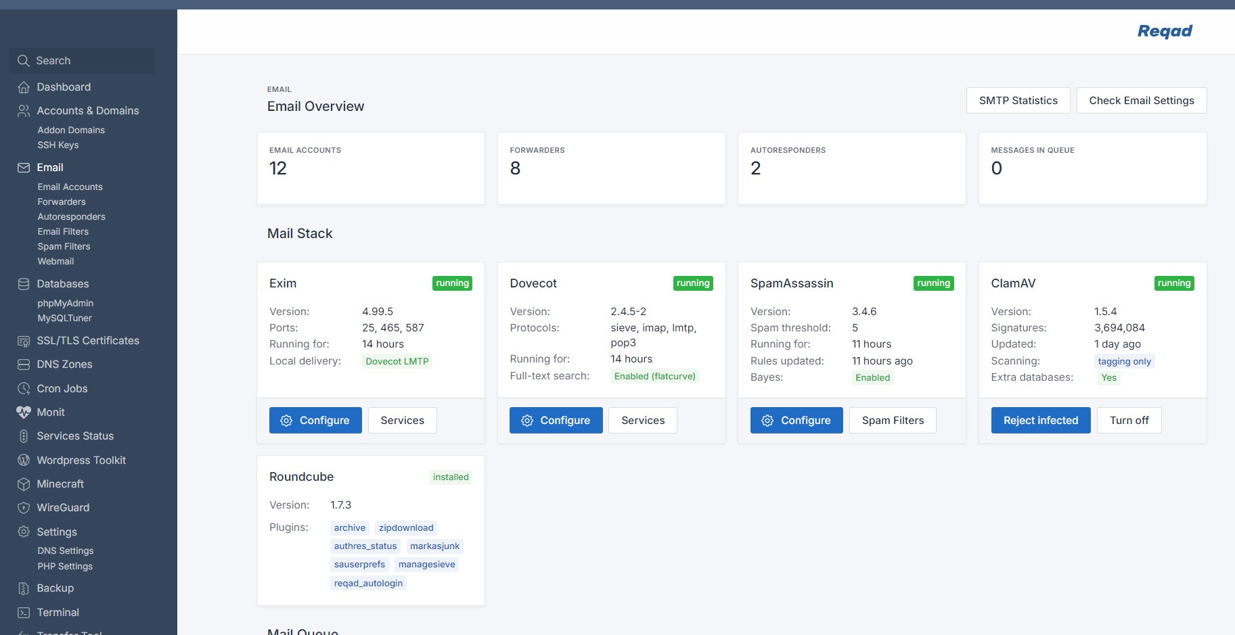Open Wordpress Toolkit menu item
Viewport: 1235px width, 635px height.
tap(81, 461)
